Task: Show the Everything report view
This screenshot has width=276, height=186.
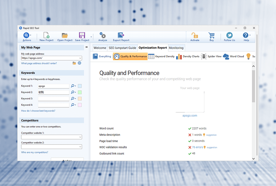Action: pos(102,56)
